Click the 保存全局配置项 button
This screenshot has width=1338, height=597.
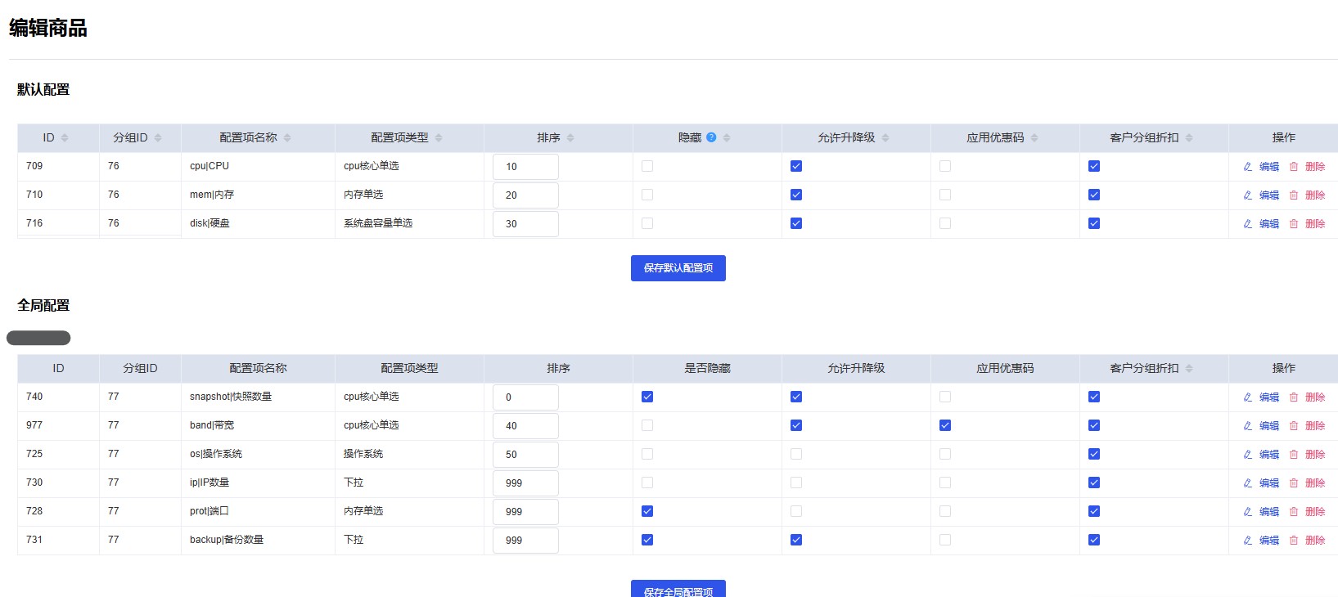click(x=678, y=590)
